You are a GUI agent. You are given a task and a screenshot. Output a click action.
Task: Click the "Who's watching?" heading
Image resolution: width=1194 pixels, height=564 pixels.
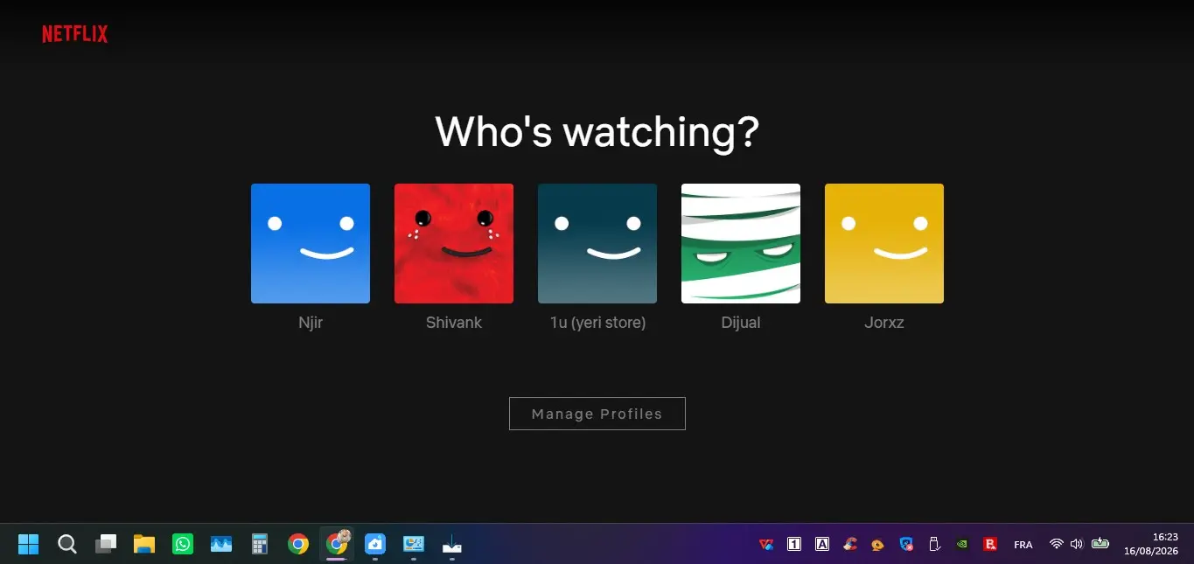coord(597,131)
